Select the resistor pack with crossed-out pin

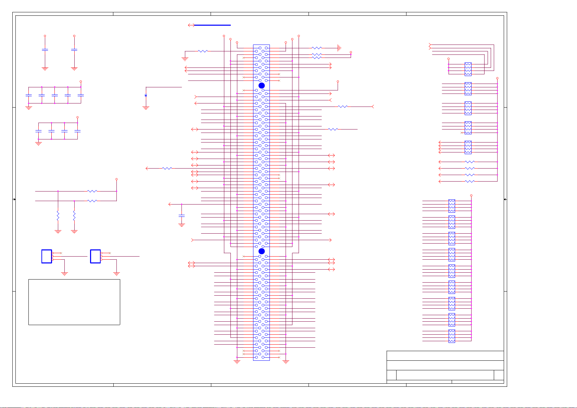(x=468, y=128)
